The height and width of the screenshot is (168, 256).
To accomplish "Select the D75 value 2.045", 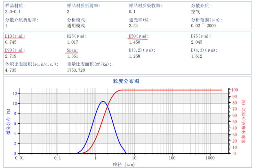I will click(196, 42).
